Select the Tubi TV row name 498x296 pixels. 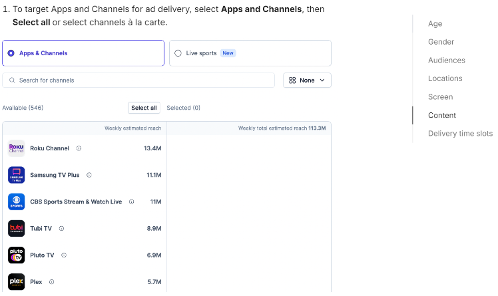click(41, 228)
